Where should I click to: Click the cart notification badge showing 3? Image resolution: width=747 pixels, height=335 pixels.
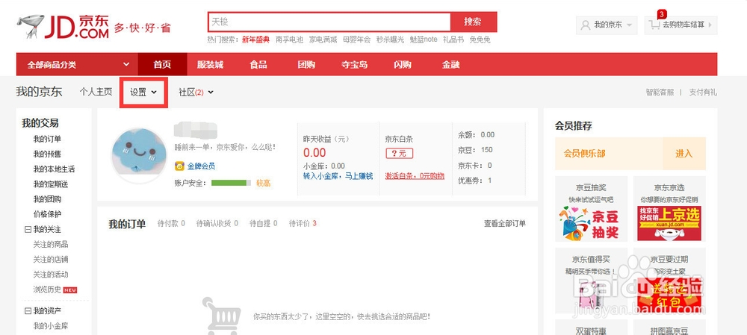pyautogui.click(x=662, y=13)
